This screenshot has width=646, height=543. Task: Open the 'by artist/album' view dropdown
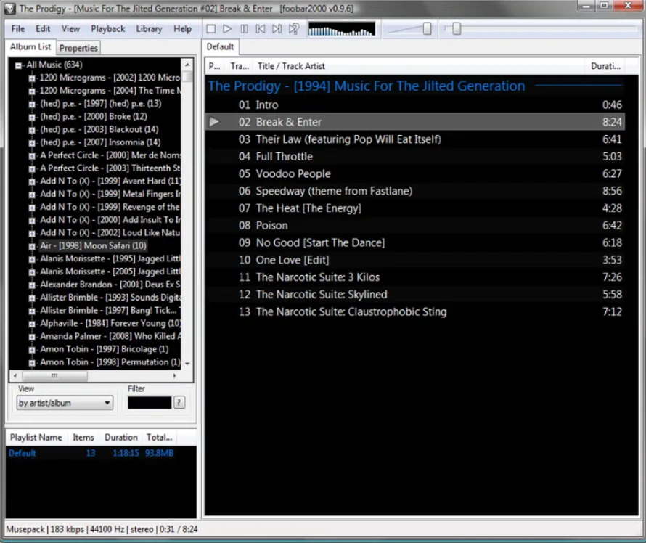point(65,403)
